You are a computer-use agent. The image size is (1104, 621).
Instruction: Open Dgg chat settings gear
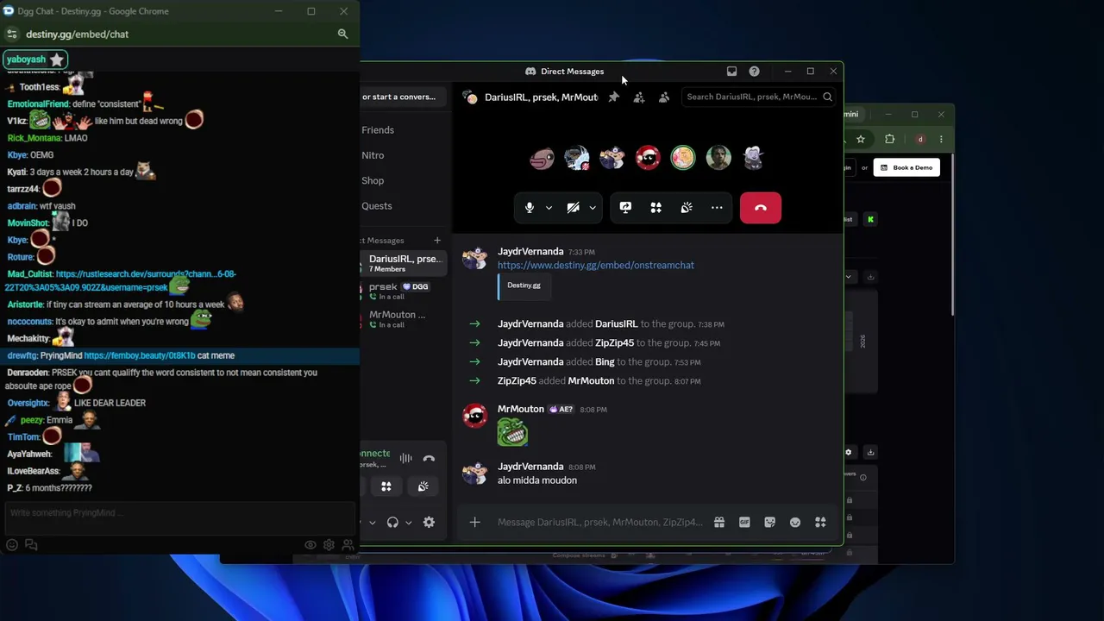329,545
